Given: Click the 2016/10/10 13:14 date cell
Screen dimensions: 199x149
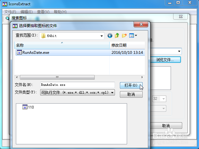Looking at the screenshot, I should [x=127, y=53].
